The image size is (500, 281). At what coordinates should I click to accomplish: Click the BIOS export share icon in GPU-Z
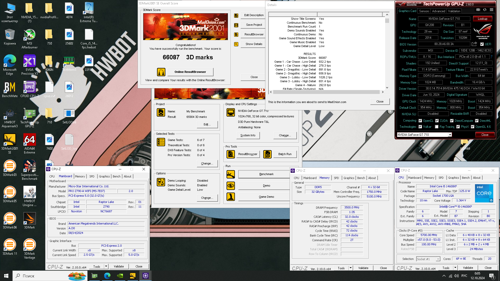(474, 44)
